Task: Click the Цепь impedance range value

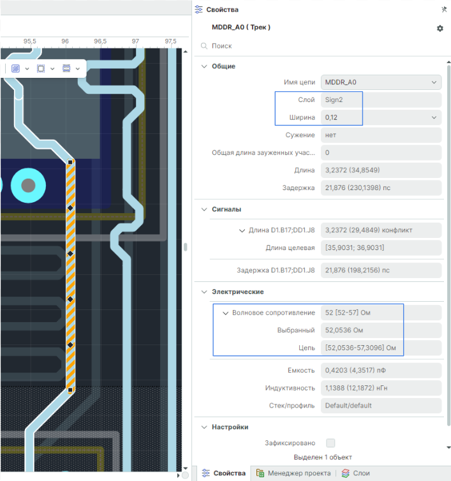Action: click(x=381, y=348)
